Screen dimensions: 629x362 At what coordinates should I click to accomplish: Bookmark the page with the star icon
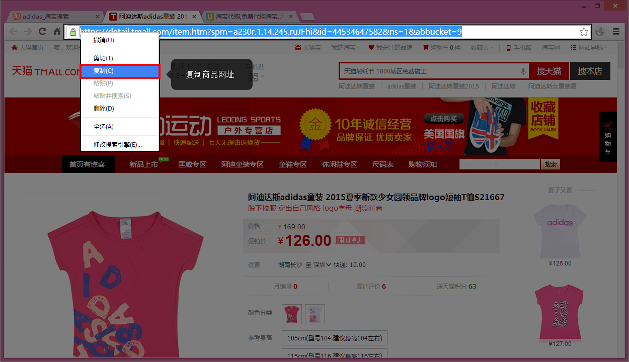click(x=584, y=32)
